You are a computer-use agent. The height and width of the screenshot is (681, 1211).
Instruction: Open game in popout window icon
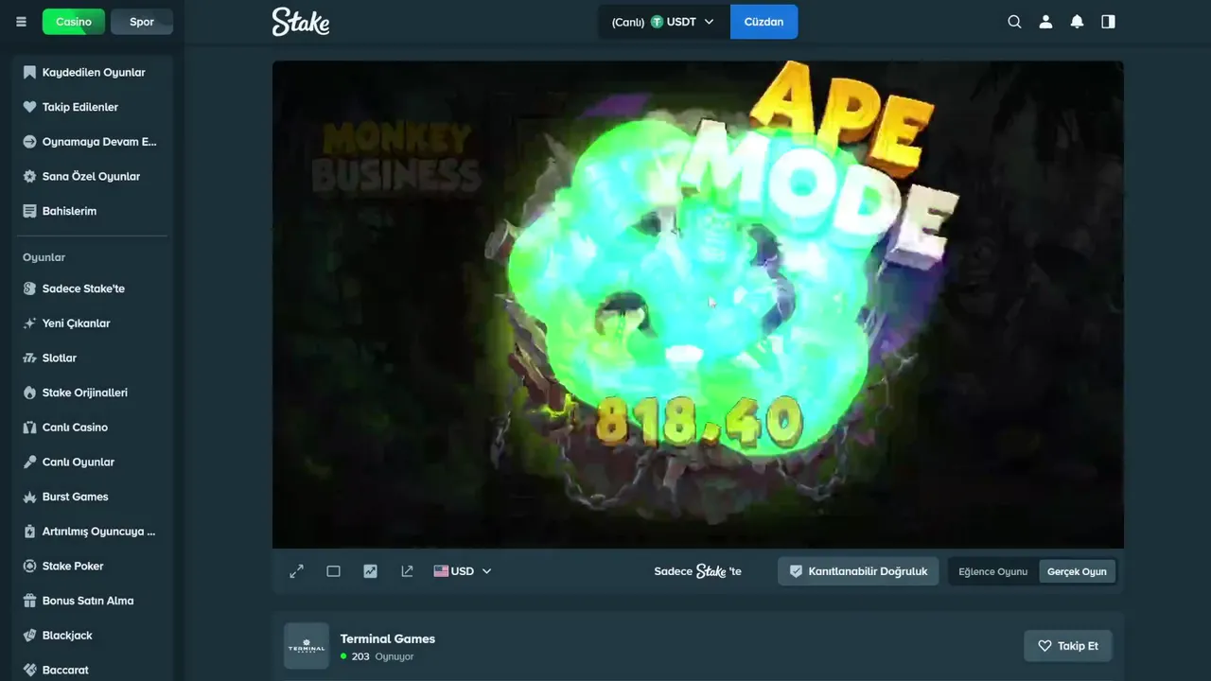click(407, 571)
